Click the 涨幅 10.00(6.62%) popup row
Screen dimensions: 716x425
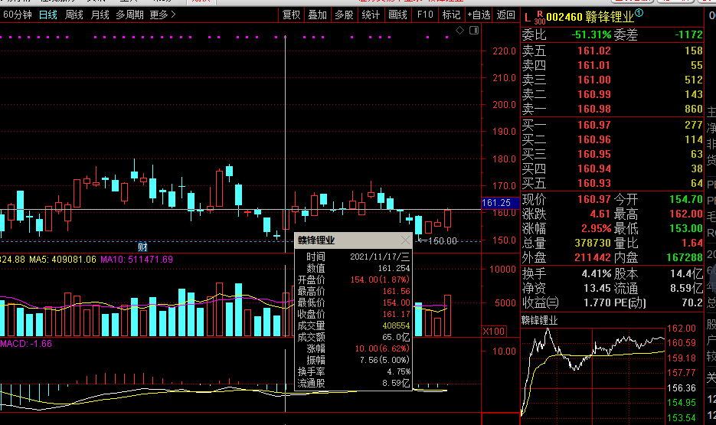354,348
